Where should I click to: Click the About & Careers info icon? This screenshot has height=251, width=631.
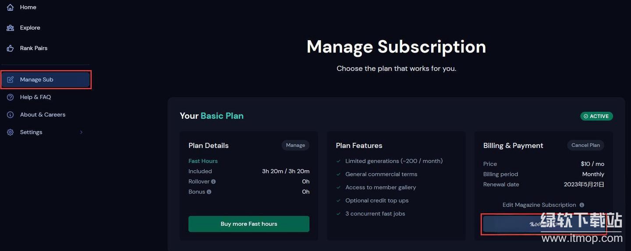(10, 115)
